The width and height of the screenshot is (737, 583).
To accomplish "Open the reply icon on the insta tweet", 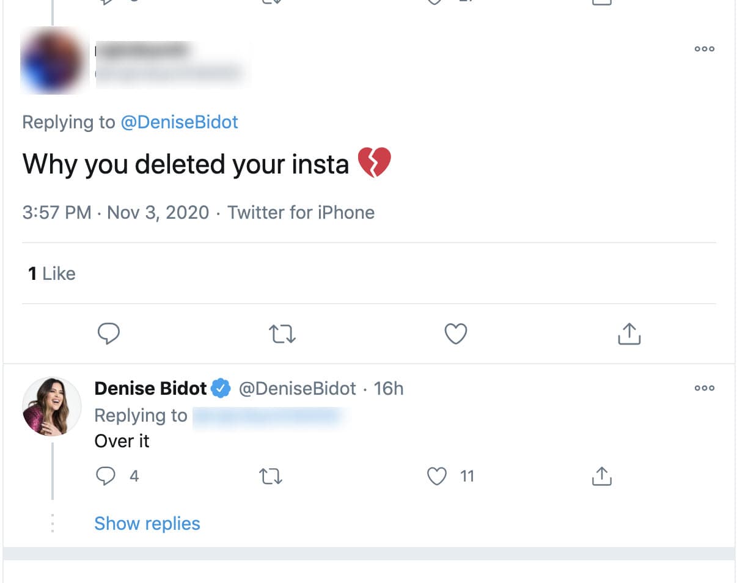I will click(109, 334).
